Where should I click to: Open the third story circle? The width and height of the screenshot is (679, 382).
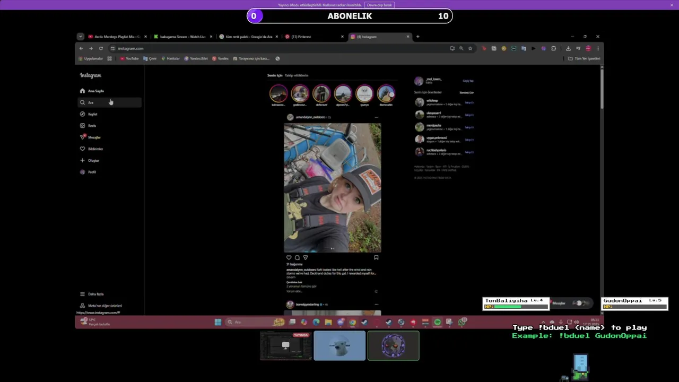point(321,93)
